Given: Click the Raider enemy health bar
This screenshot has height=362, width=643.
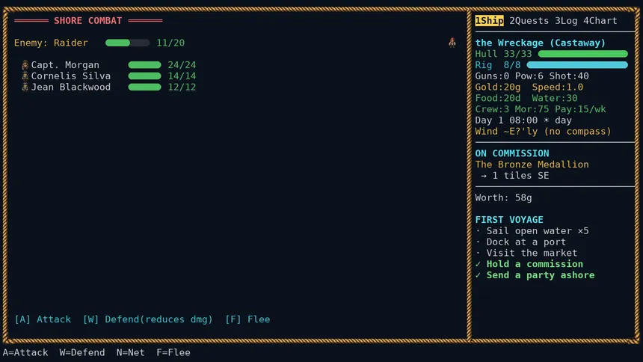Looking at the screenshot, I should (128, 43).
